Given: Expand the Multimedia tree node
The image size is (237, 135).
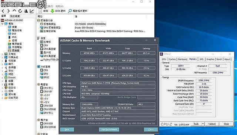Looking at the screenshot, I should tap(2, 67).
